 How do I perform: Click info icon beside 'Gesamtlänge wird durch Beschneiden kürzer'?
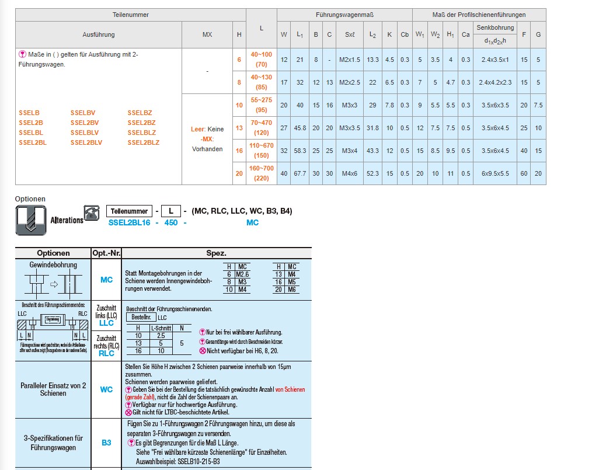203,342
